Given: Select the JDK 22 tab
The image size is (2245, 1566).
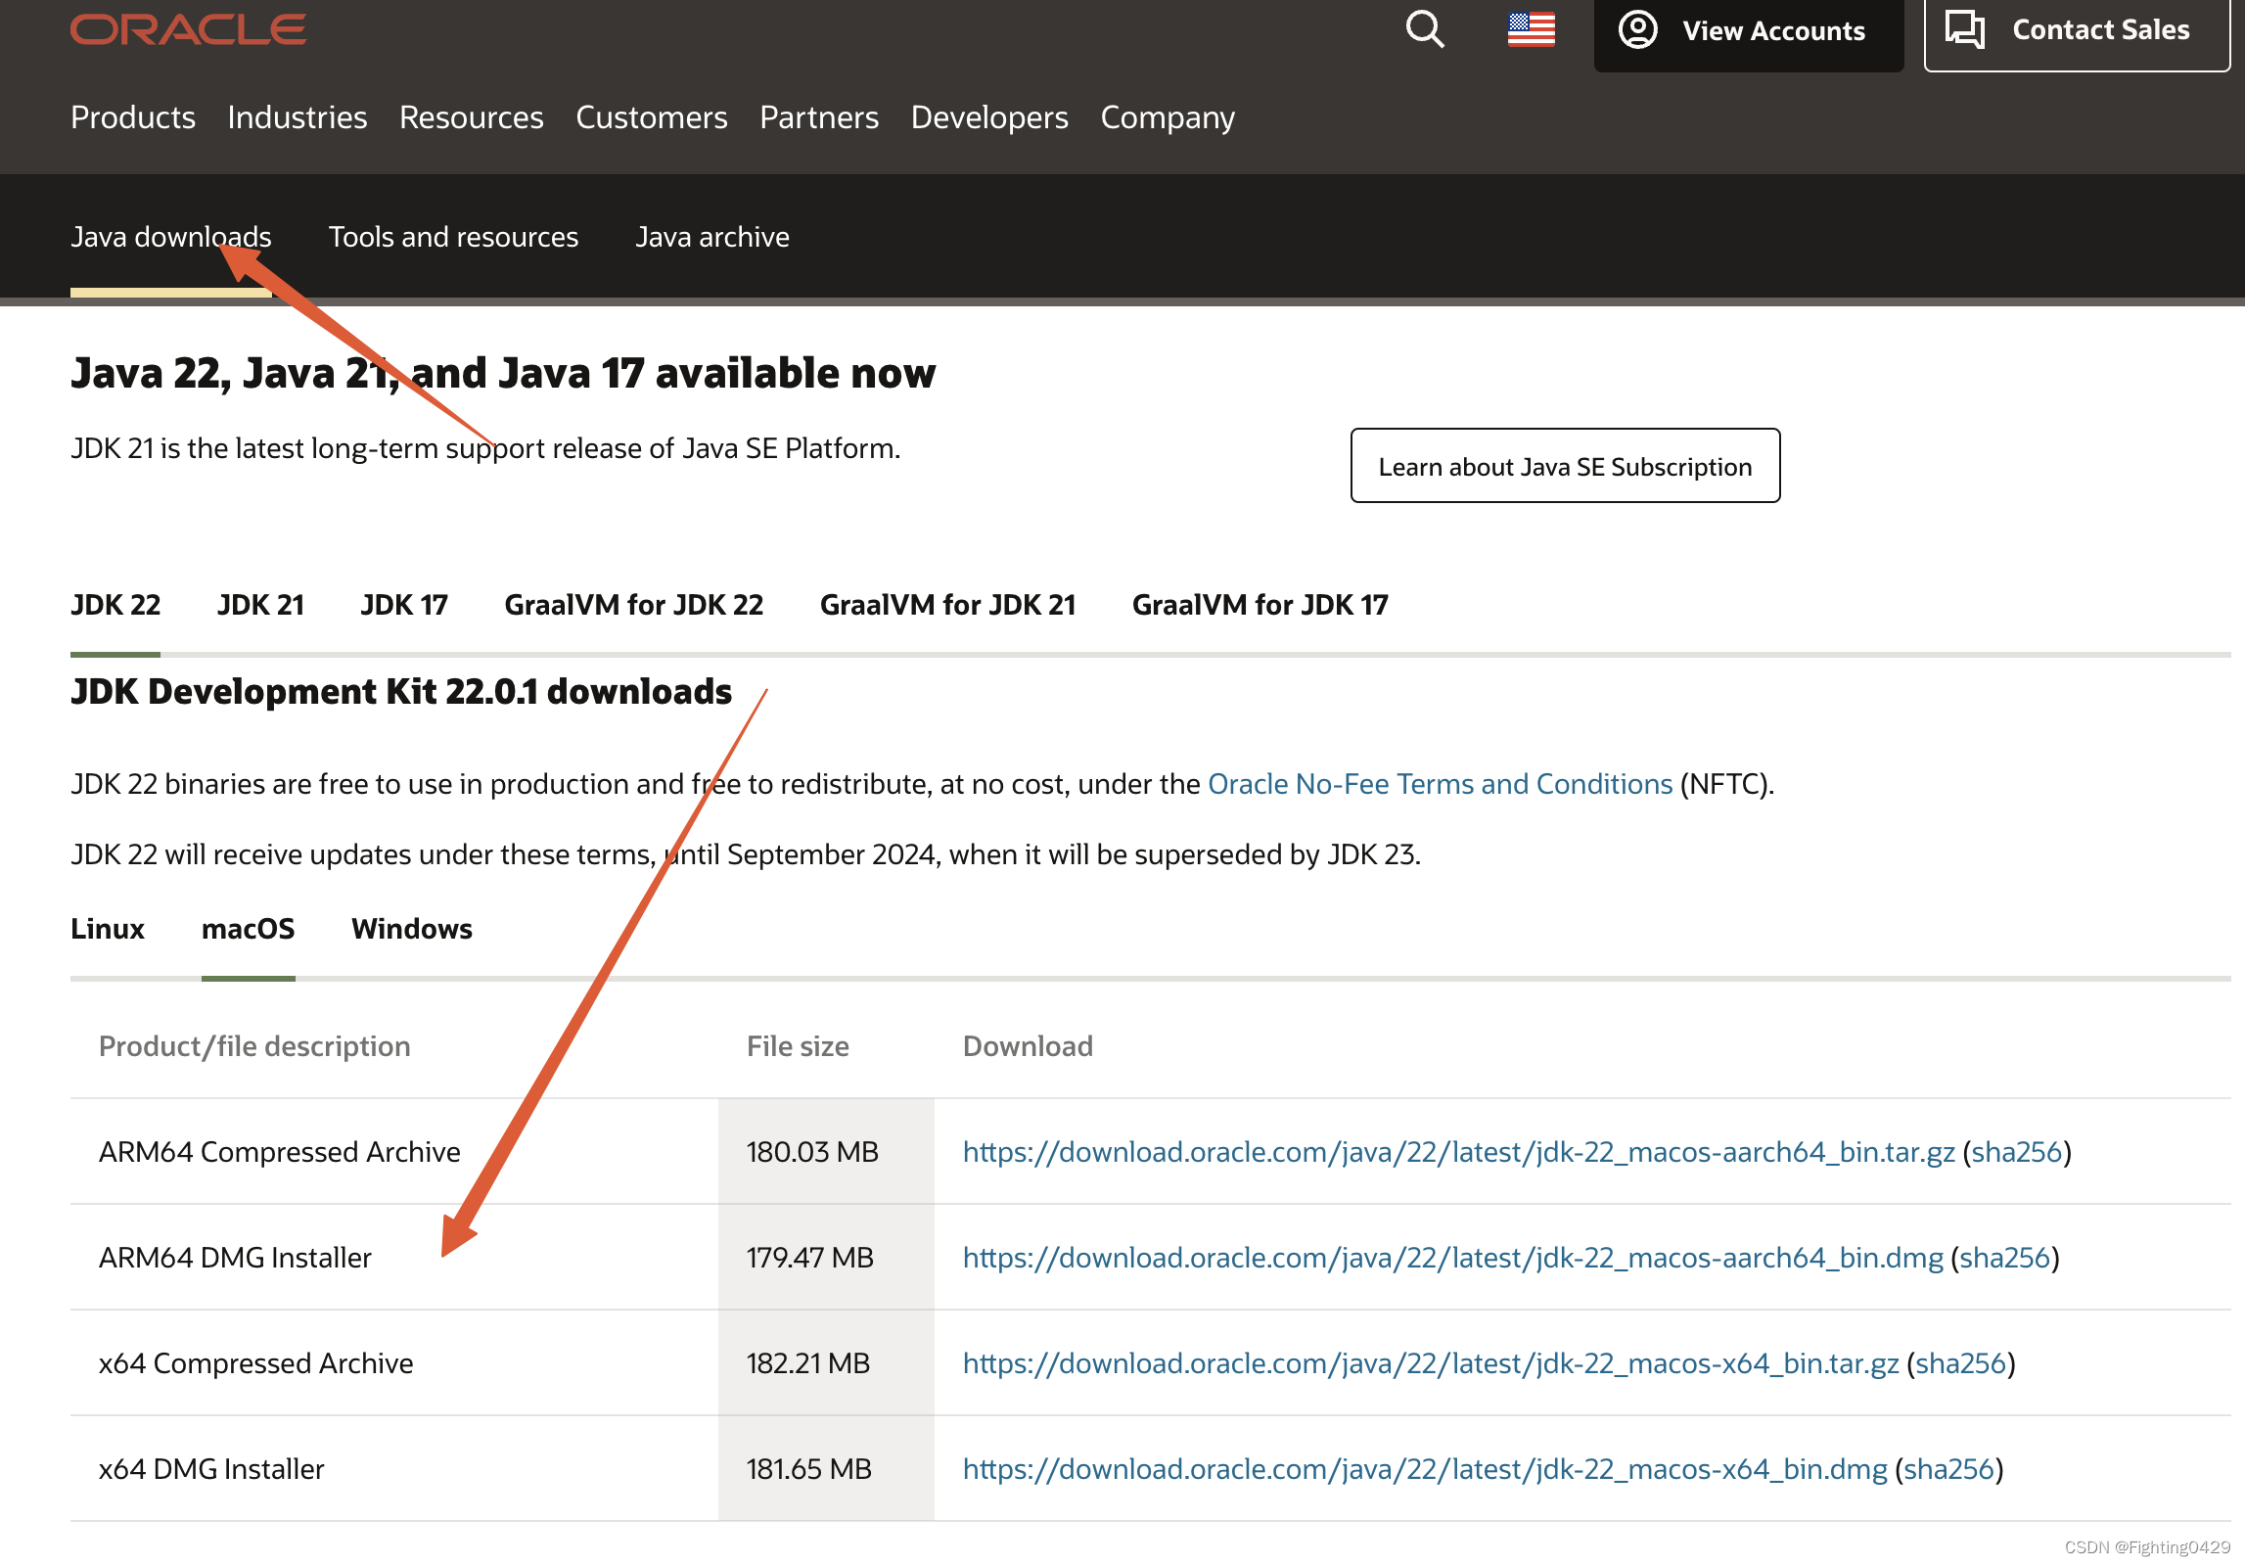Looking at the screenshot, I should point(115,605).
